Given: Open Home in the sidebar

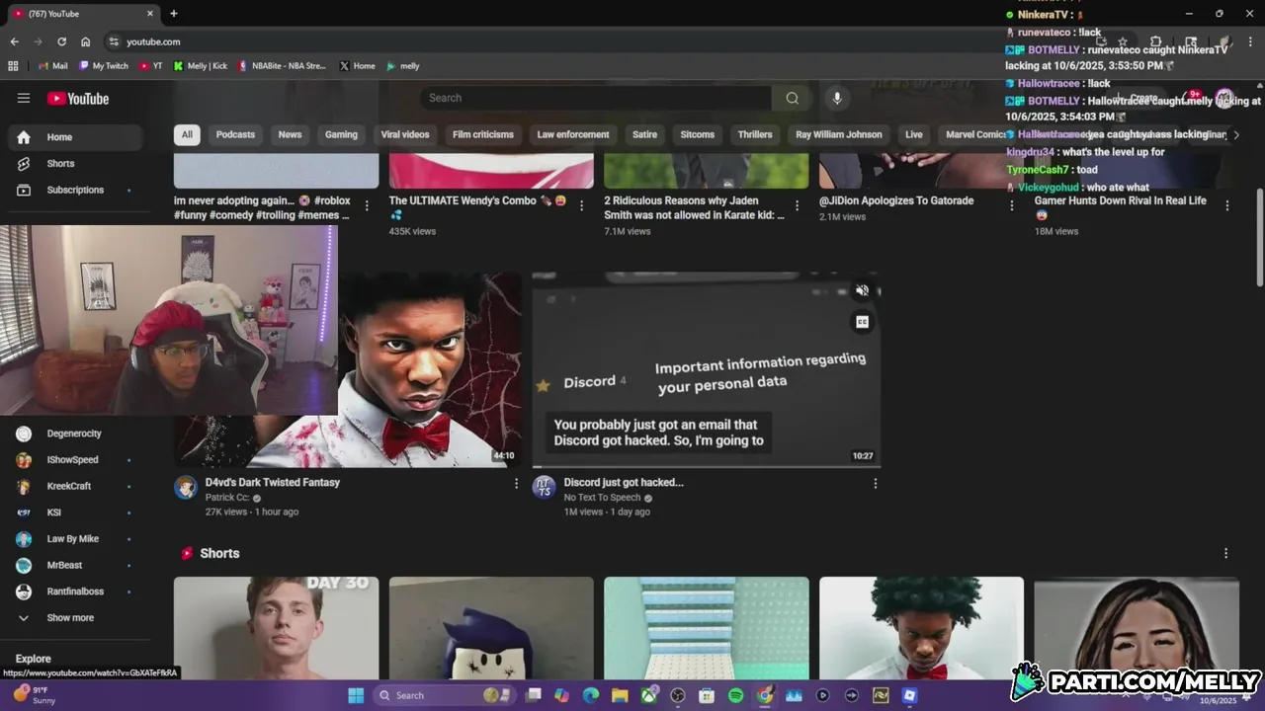Looking at the screenshot, I should coord(75,137).
